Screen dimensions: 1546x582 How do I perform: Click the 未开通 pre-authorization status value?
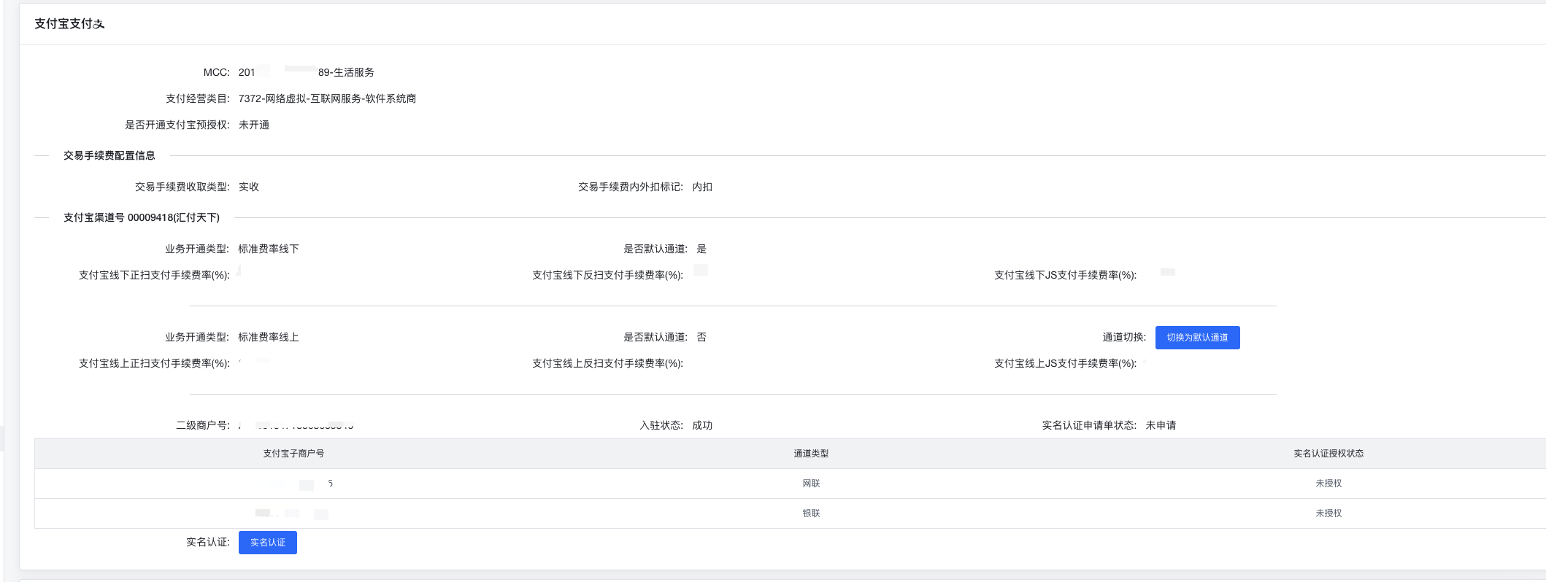click(x=254, y=125)
